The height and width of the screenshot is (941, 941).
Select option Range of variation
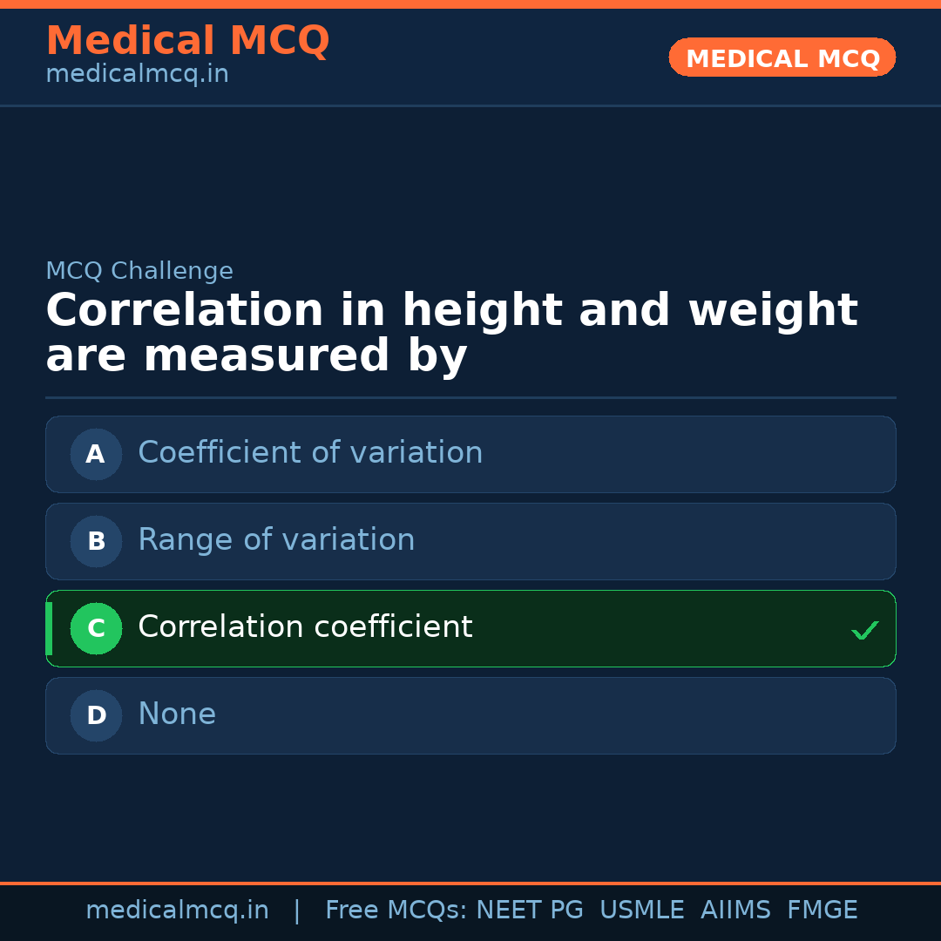click(276, 540)
